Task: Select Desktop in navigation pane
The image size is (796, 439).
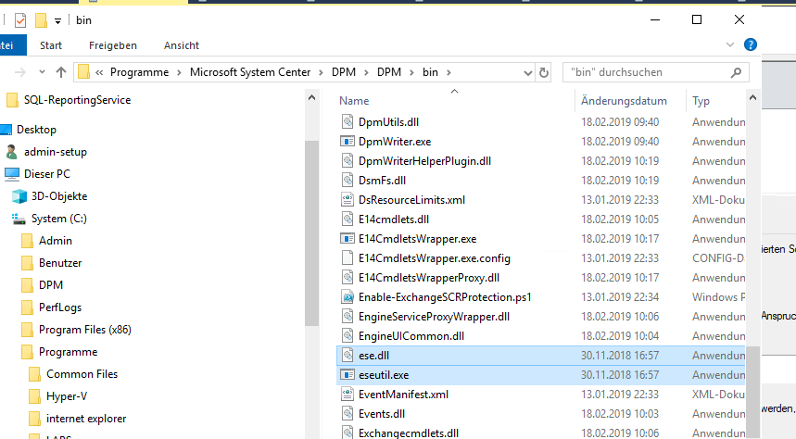Action: (x=36, y=130)
